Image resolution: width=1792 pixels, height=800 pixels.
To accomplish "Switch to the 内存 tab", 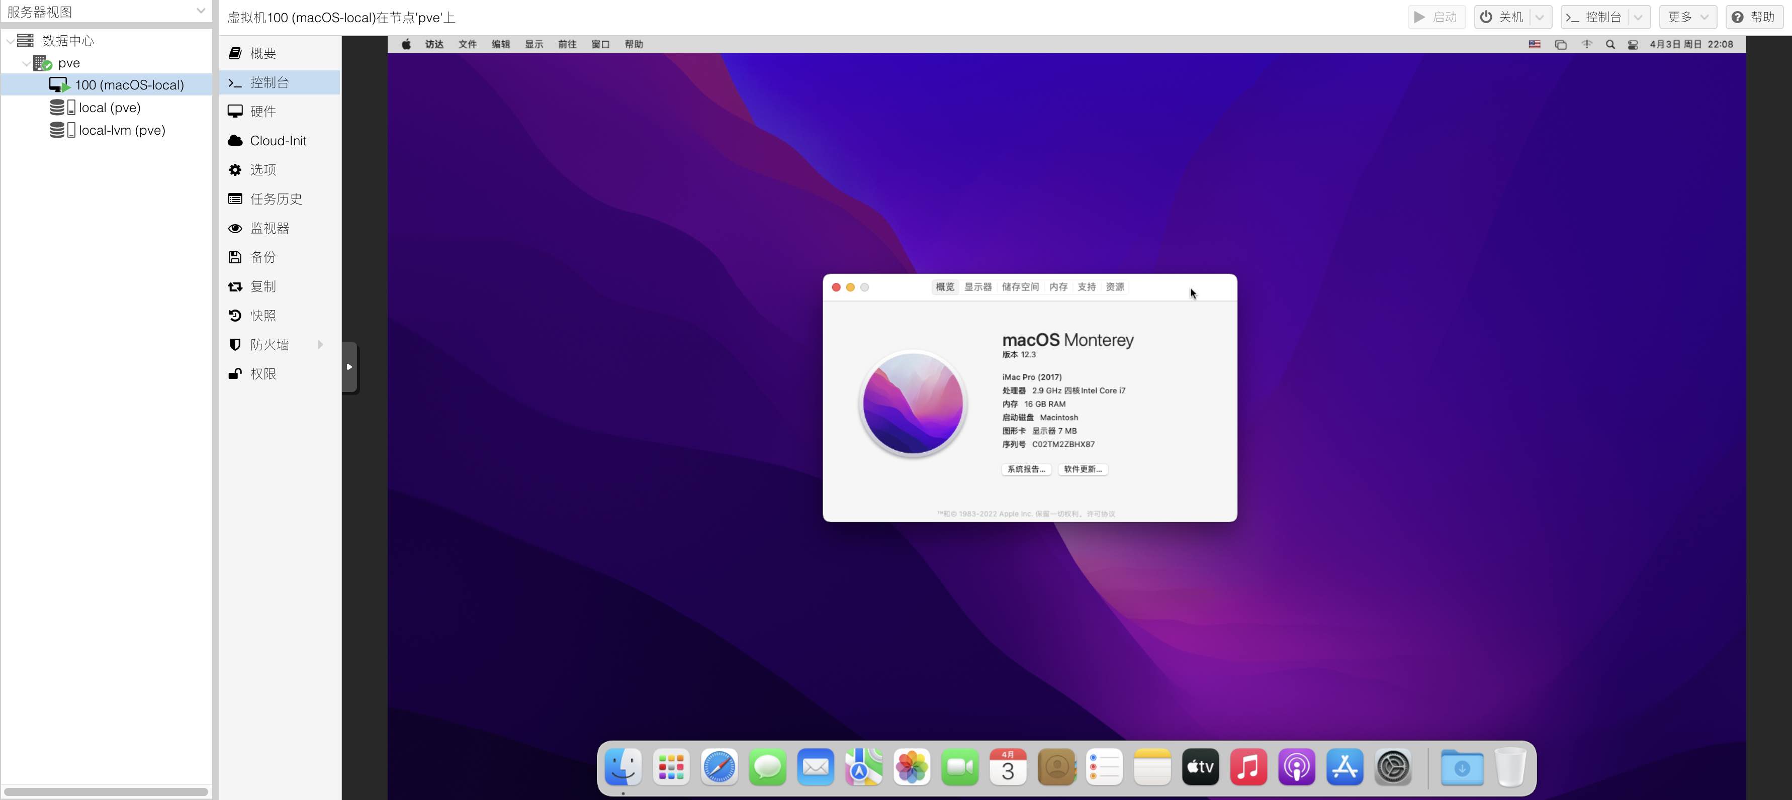I will (x=1058, y=287).
